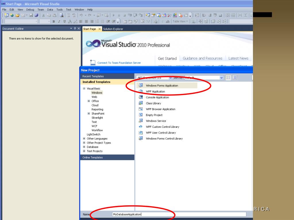Click the numbered list icon

pos(97,21)
